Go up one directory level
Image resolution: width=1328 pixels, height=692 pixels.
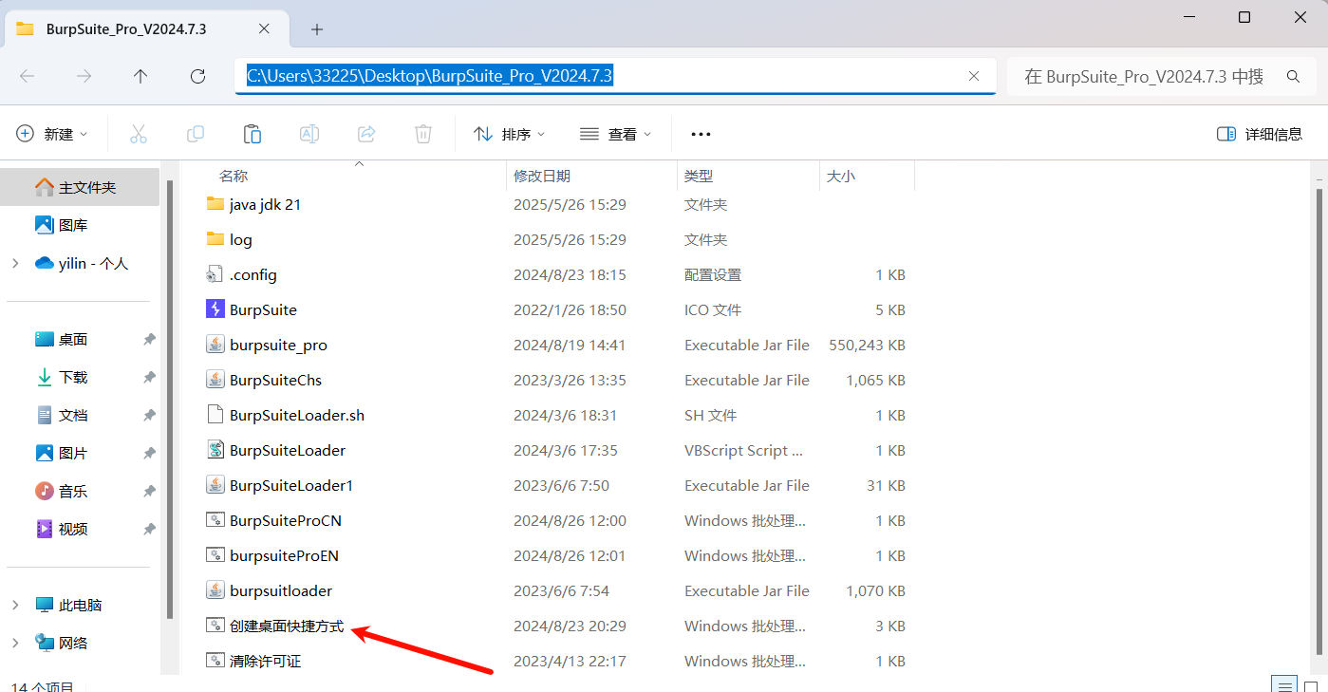[x=140, y=77]
